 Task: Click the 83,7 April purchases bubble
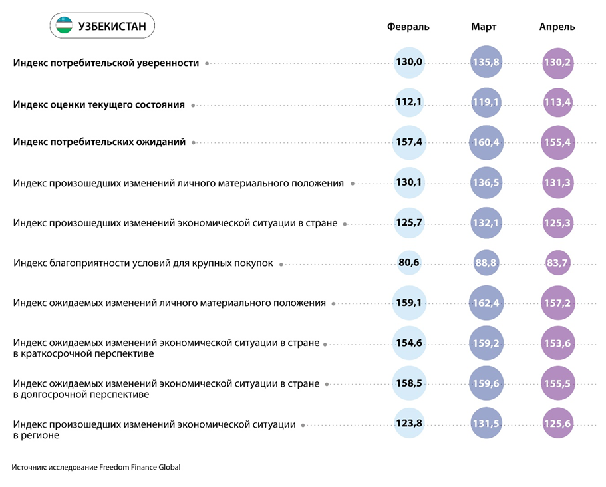(x=557, y=263)
